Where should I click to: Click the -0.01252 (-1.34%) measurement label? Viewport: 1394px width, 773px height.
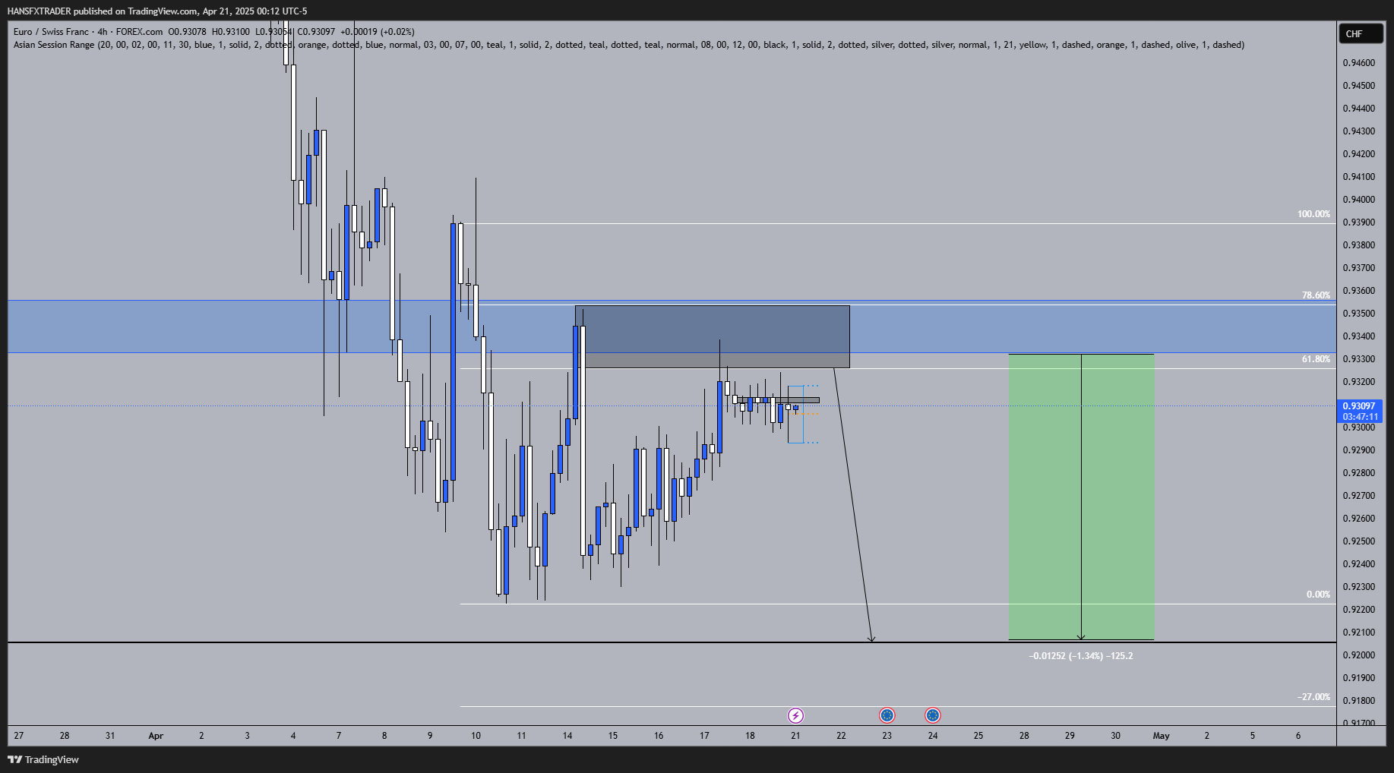(x=1081, y=656)
